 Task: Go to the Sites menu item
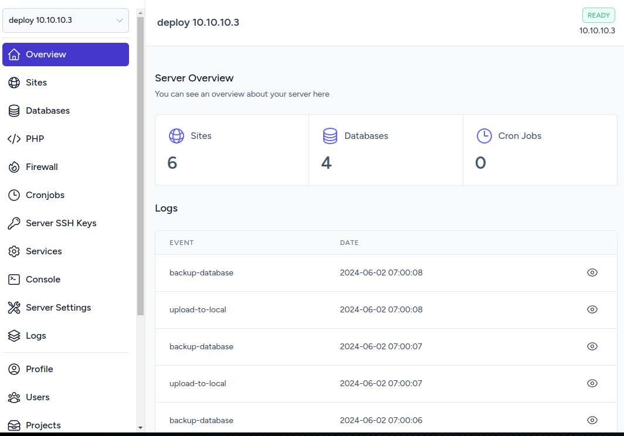click(66, 83)
